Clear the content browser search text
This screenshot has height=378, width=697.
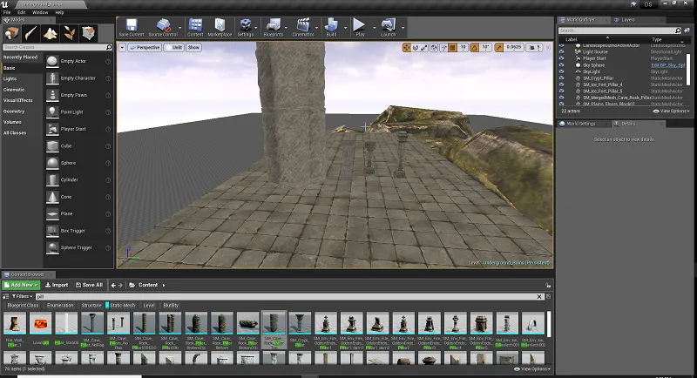click(539, 296)
